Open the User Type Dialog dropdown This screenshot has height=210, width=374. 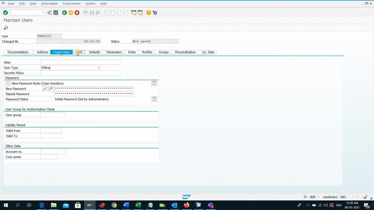[98, 68]
